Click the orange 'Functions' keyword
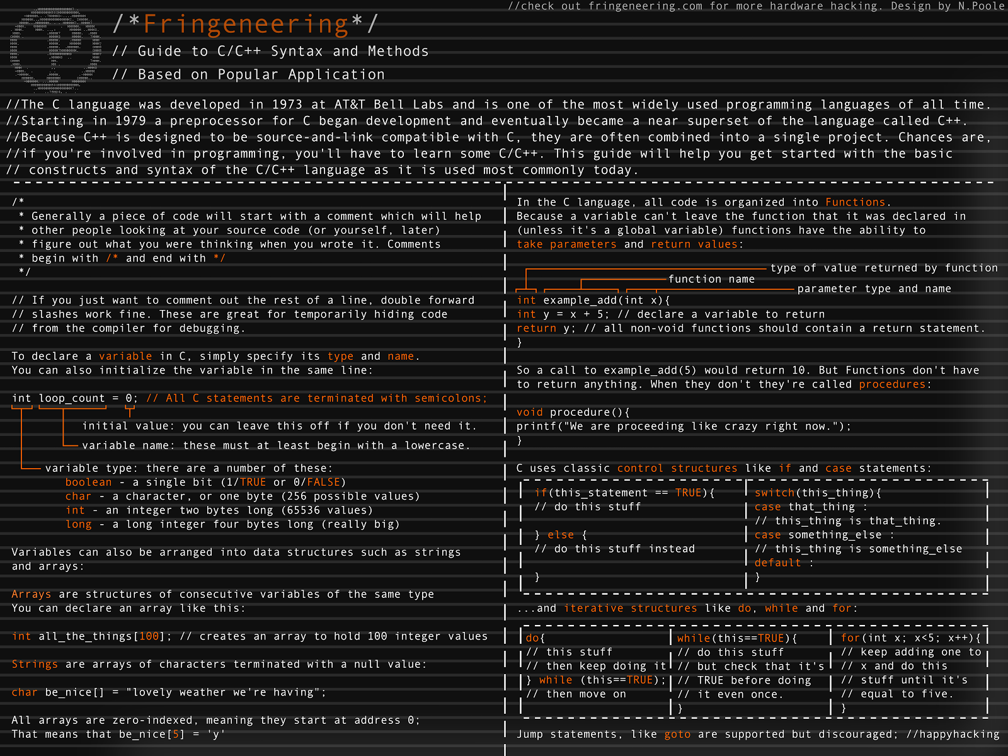 (x=855, y=202)
